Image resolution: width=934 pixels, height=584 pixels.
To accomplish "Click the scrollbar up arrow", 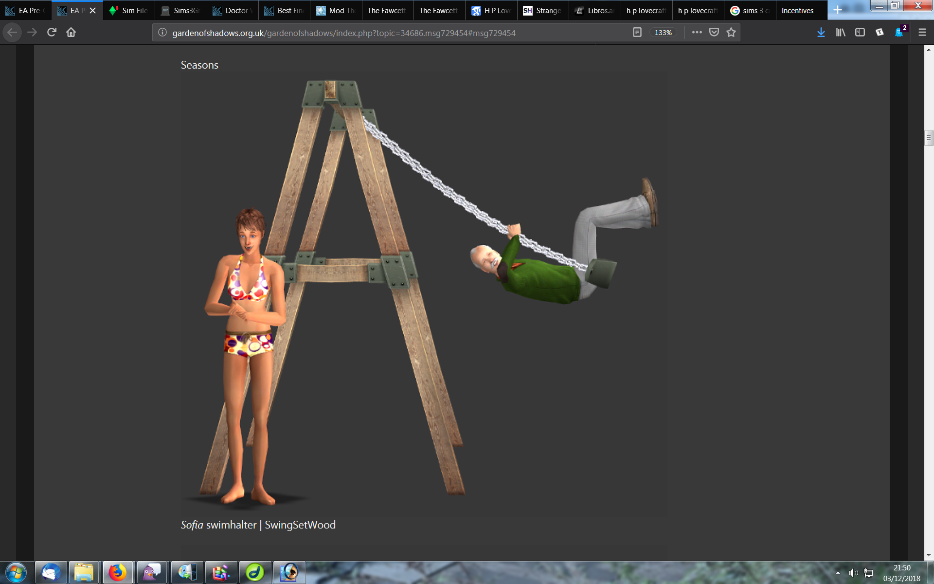I will pyautogui.click(x=929, y=50).
